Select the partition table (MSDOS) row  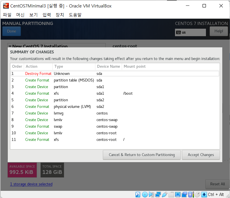click(x=115, y=80)
